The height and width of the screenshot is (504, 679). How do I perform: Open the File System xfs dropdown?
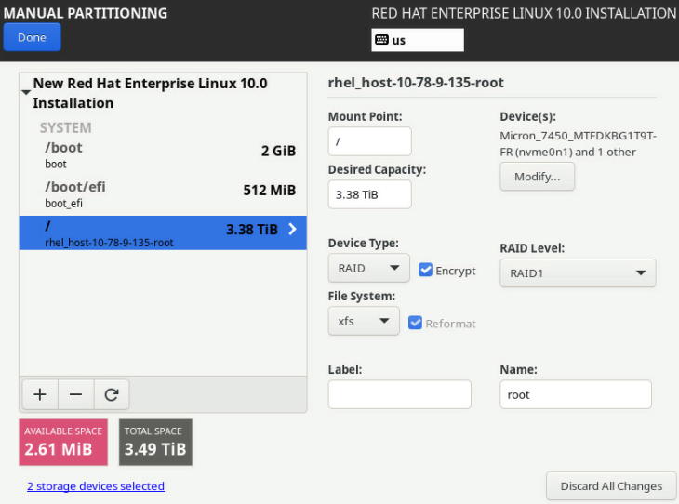click(364, 321)
